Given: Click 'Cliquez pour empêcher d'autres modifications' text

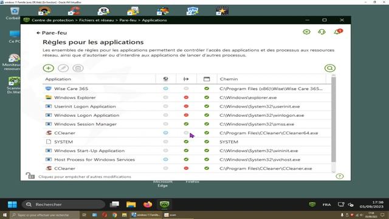Looking at the screenshot, I should coord(84,177).
